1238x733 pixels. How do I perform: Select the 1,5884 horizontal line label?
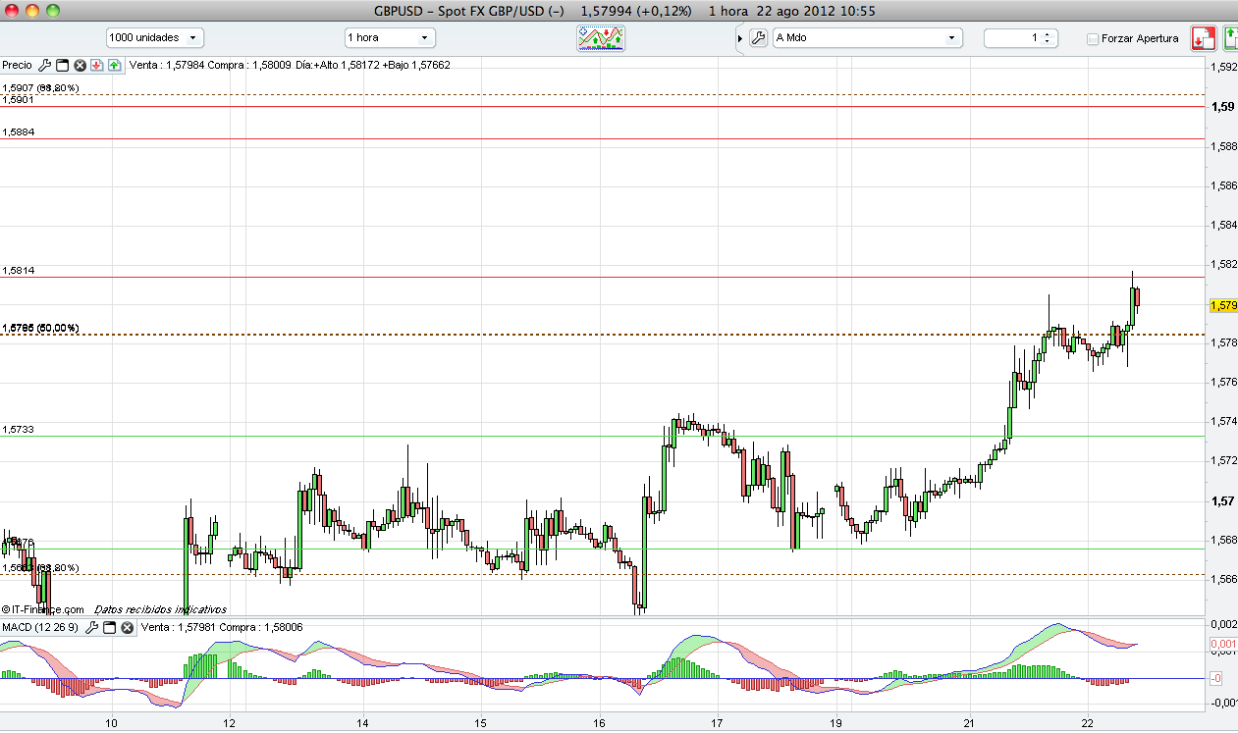[18, 131]
